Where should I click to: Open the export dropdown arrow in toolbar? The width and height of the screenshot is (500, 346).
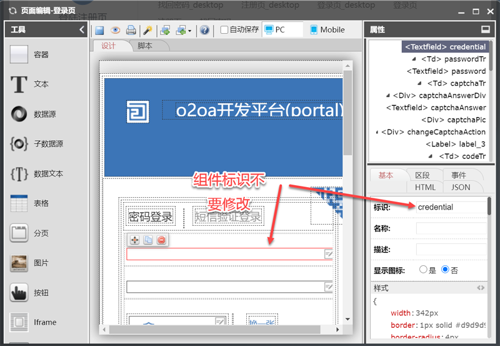pos(189,30)
